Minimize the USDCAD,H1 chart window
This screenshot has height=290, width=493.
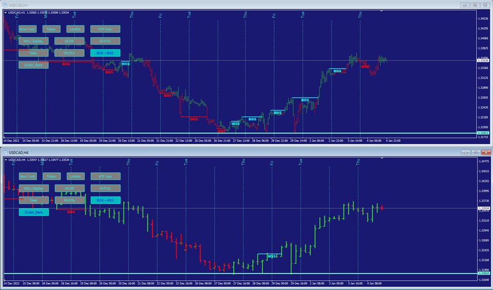[x=465, y=5]
